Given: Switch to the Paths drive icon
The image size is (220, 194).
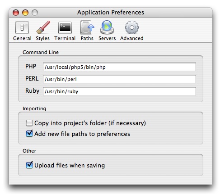Looking at the screenshot, I should [x=87, y=27].
